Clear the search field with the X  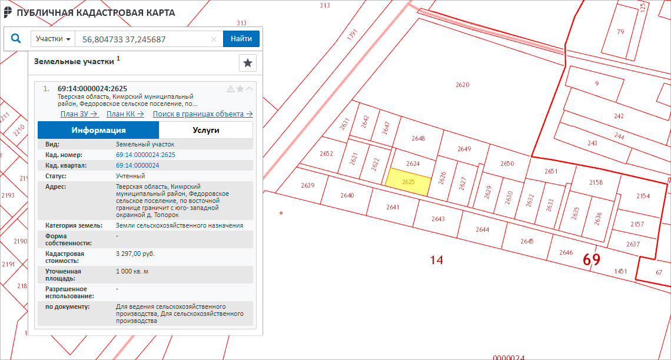[x=214, y=39]
